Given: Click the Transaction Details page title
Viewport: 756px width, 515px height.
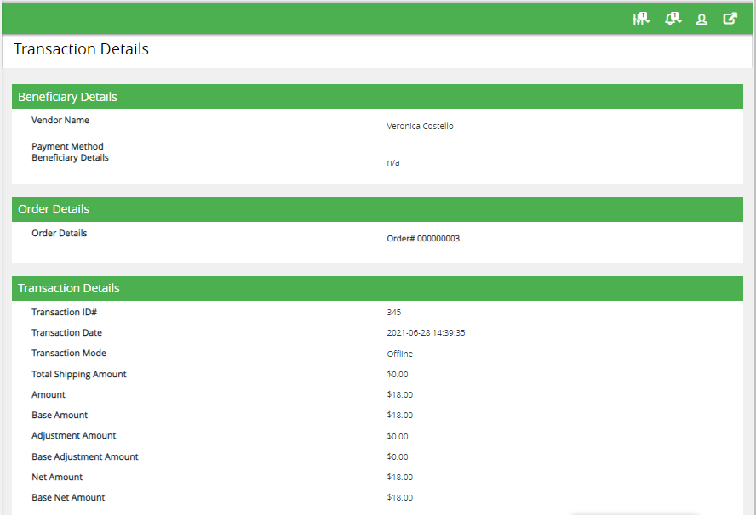Looking at the screenshot, I should pos(81,49).
